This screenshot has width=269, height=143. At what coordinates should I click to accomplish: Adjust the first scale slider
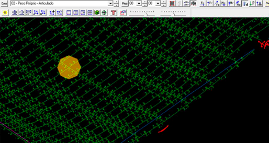click(x=142, y=13)
